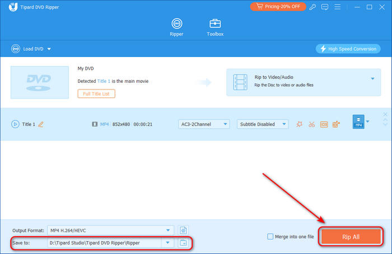Open the enhance video icon
The width and height of the screenshot is (392, 254).
(x=336, y=124)
